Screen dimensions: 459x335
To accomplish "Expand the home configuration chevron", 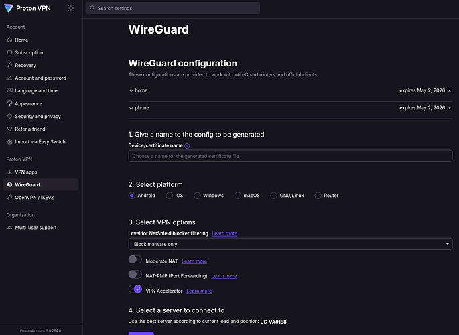I will (x=131, y=91).
